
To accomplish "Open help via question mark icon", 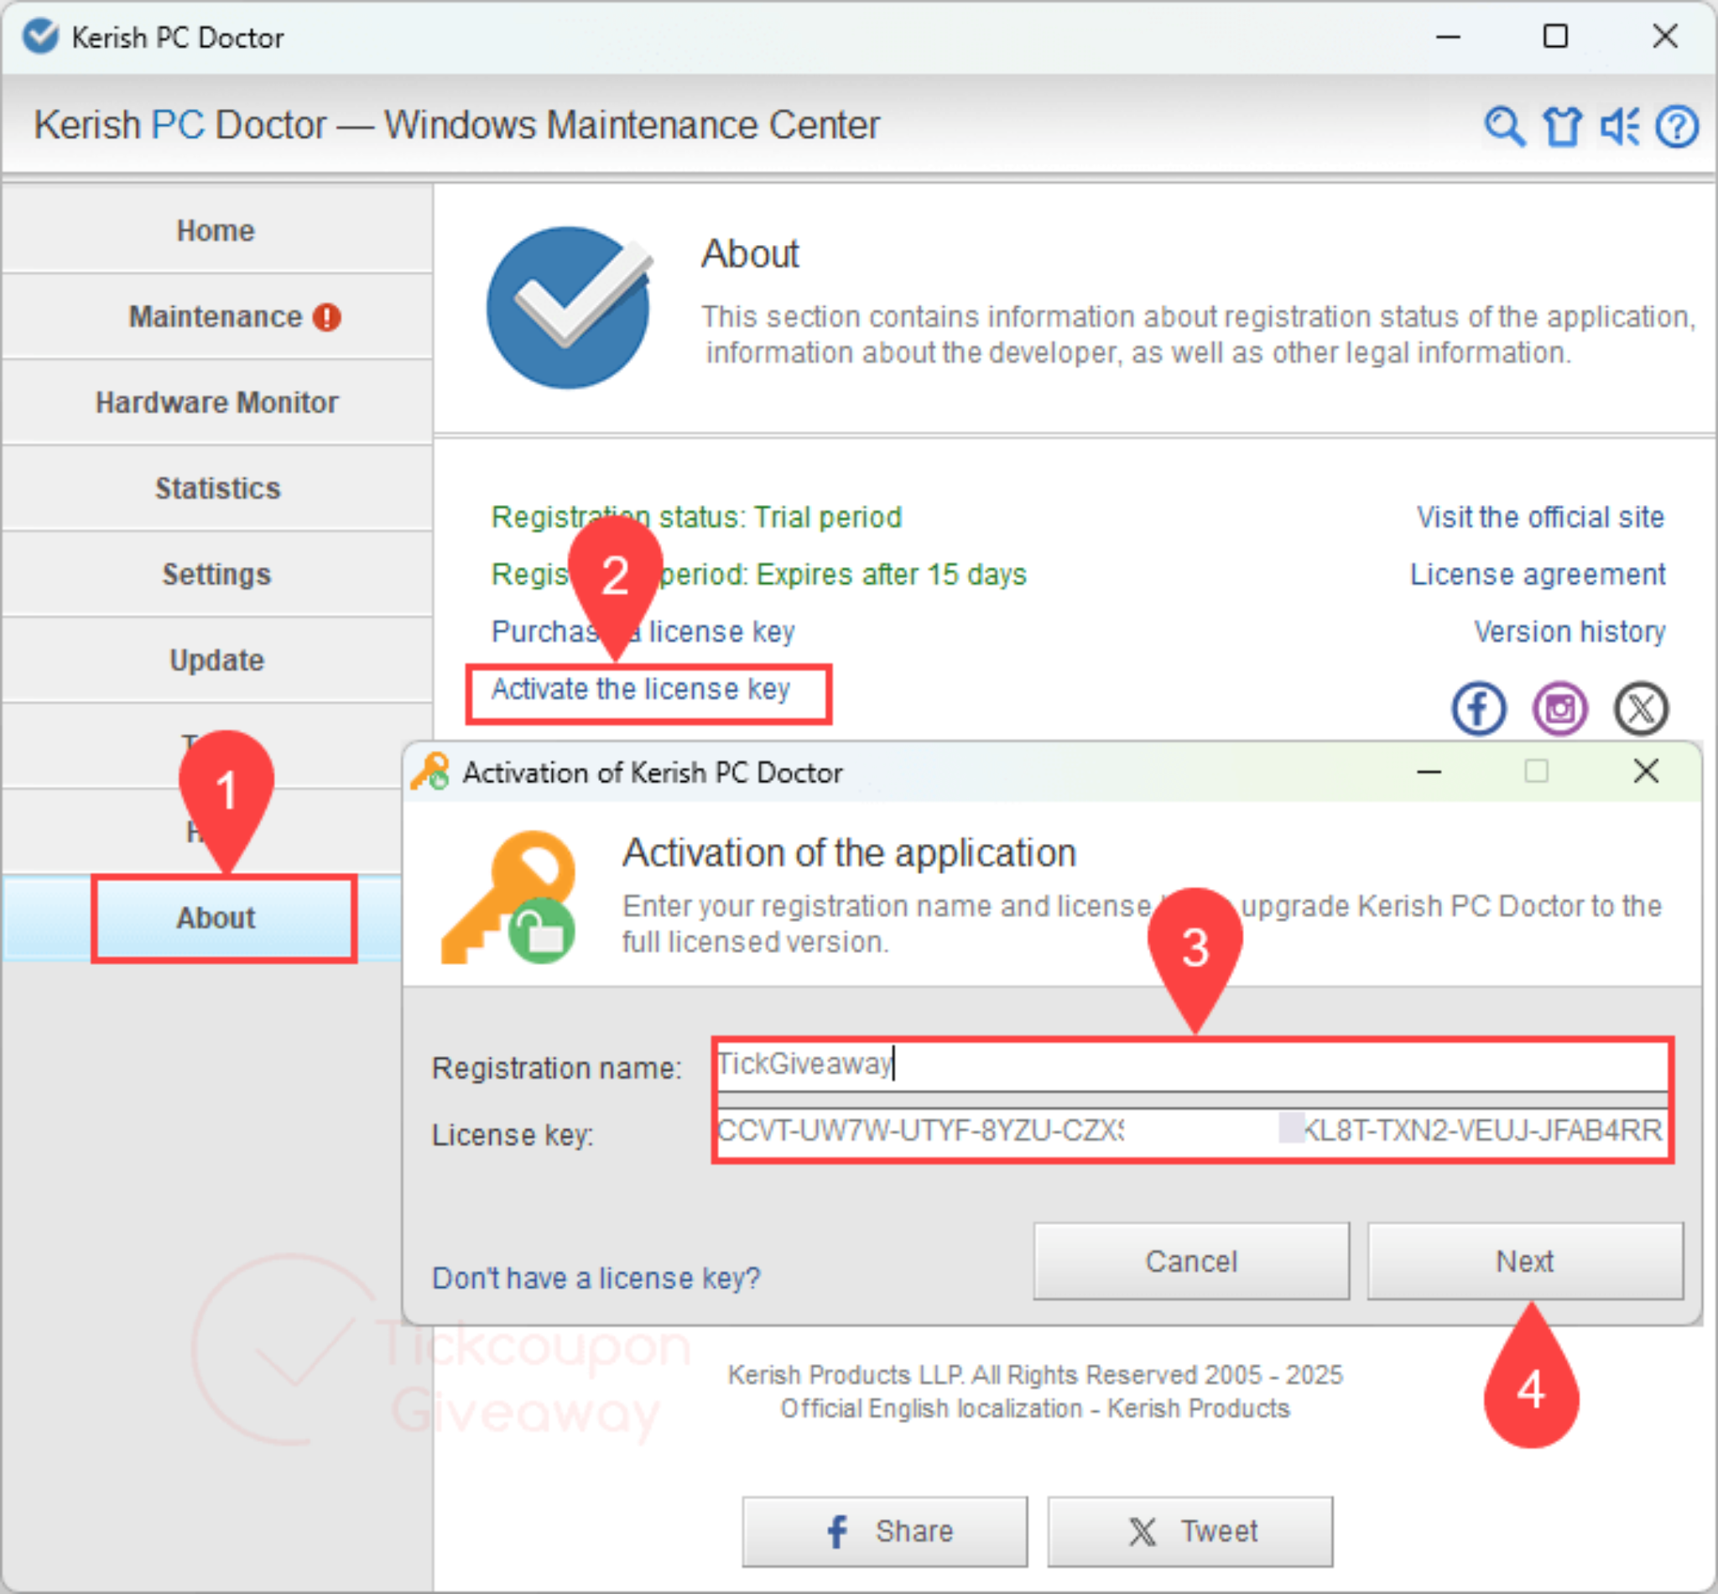I will [x=1677, y=127].
